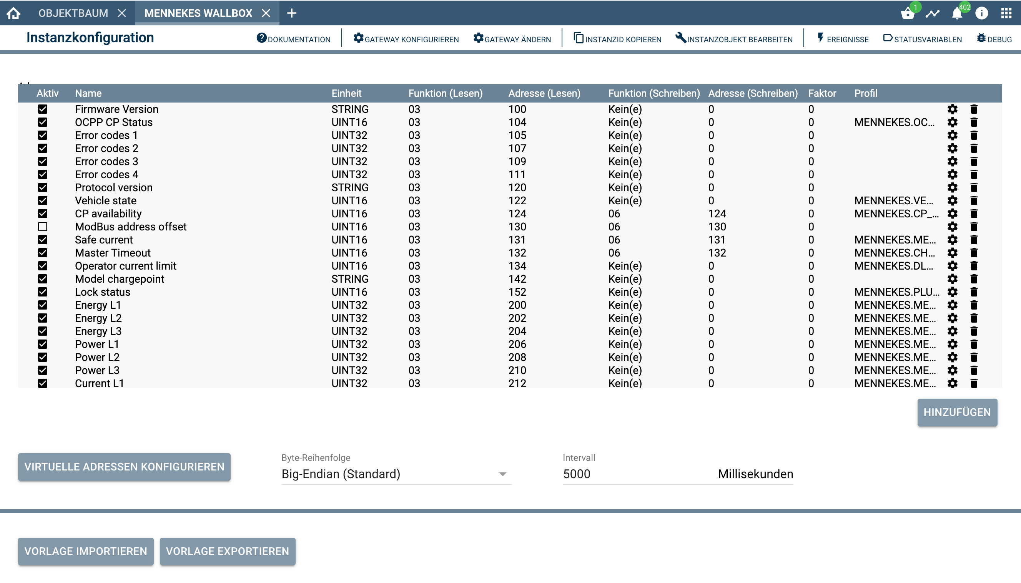The image size is (1021, 583).
Task: Uncheck the Lock status checkbox
Action: 42,292
